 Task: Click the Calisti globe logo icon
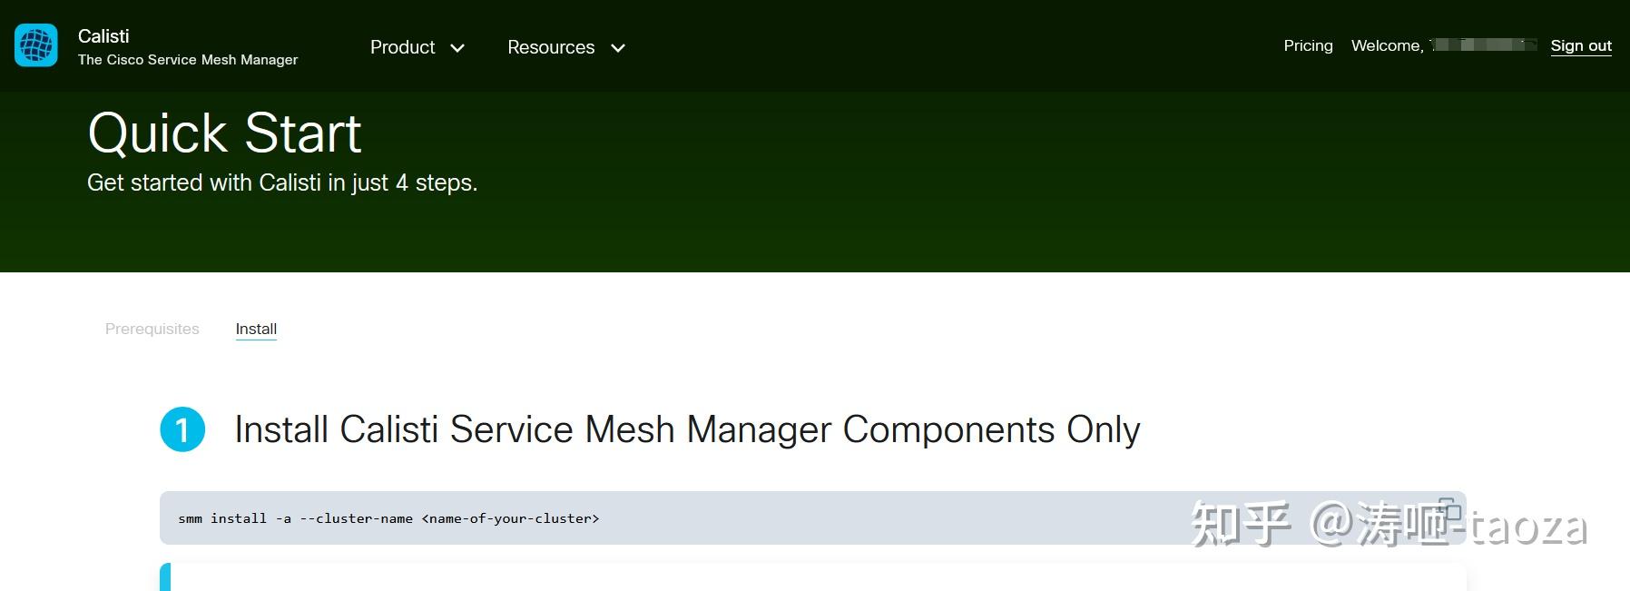tap(36, 45)
